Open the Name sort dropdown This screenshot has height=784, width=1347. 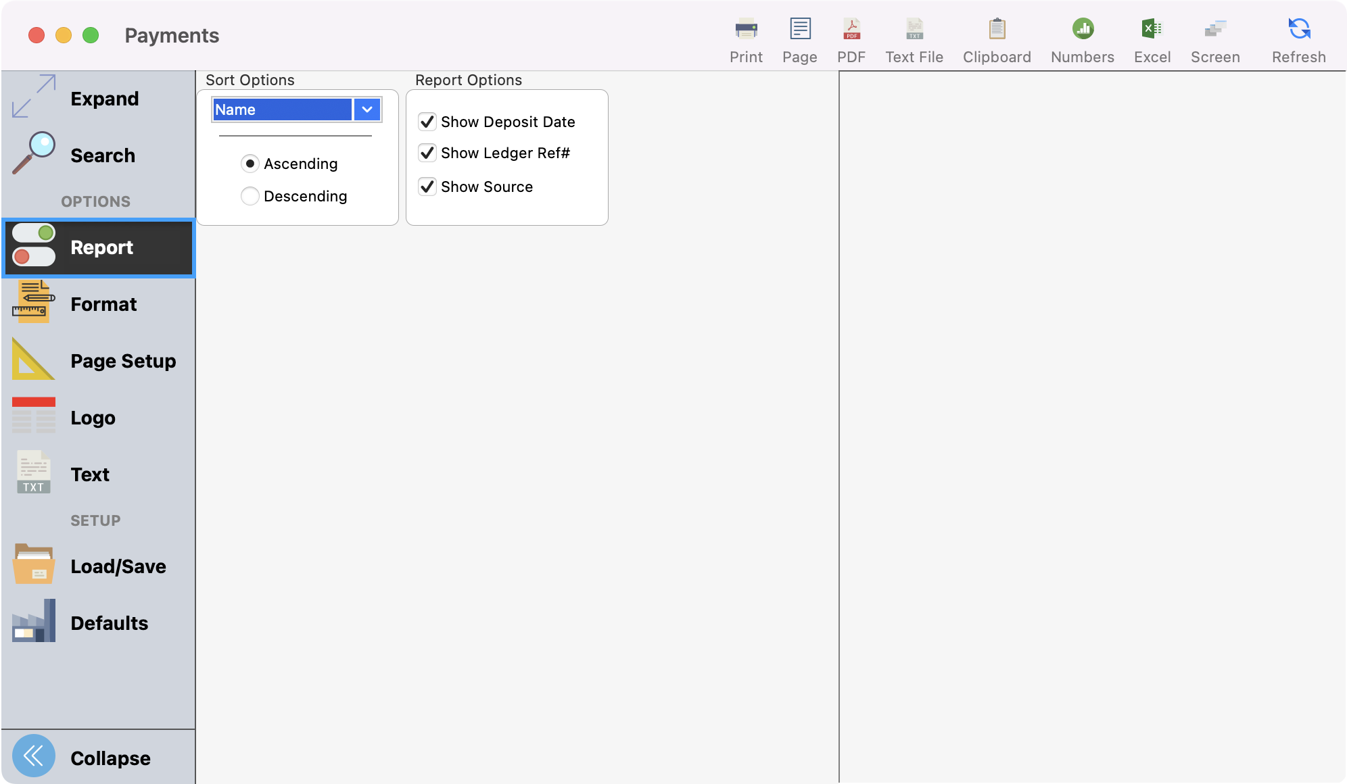click(x=367, y=109)
